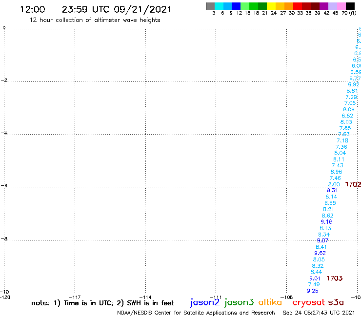Click the '-114' longitude axis label
The height and width of the screenshot is (317, 361).
(145, 297)
